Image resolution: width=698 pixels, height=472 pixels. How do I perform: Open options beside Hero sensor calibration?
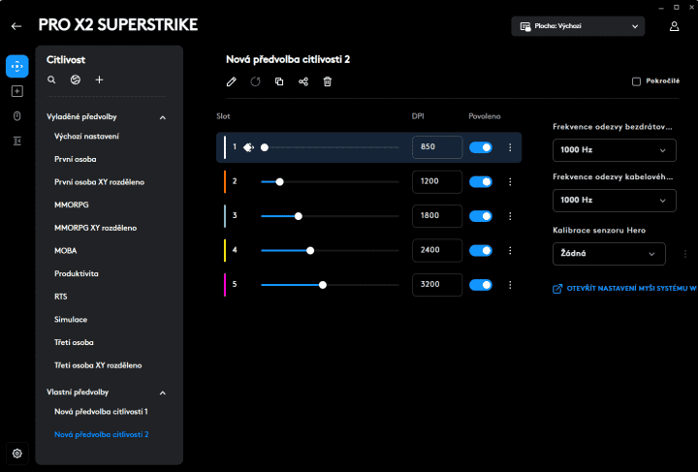(685, 254)
